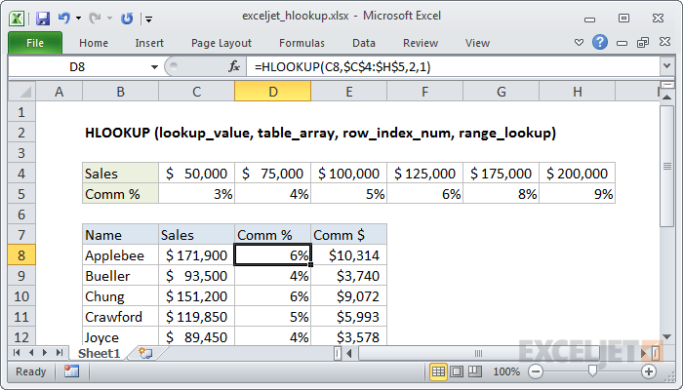This screenshot has width=683, height=390.
Task: Click the macro recording icon in status bar
Action: tap(71, 371)
